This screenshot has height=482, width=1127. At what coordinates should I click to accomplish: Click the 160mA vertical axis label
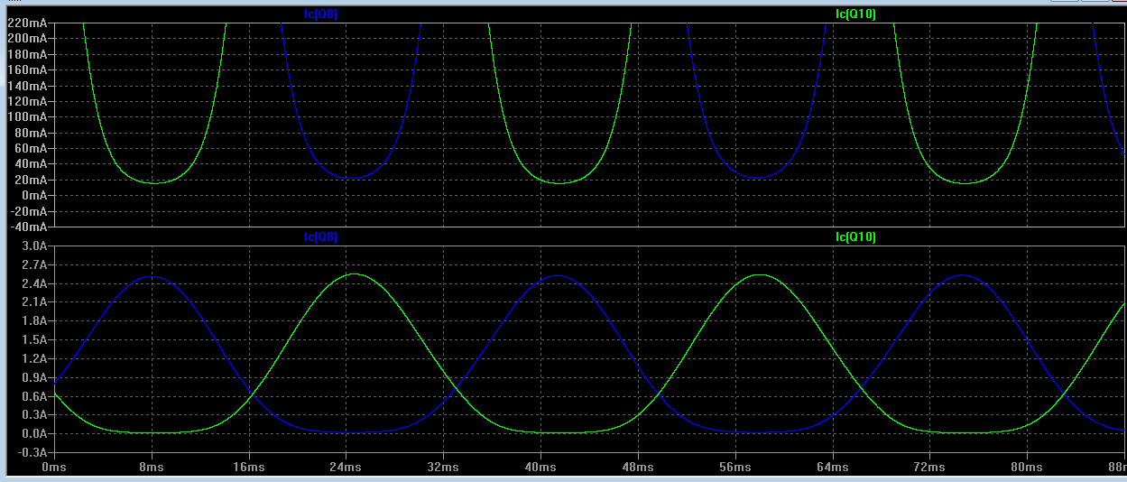tap(27, 70)
